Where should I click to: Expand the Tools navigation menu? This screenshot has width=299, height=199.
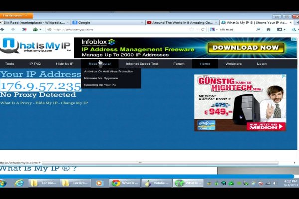click(x=10, y=64)
